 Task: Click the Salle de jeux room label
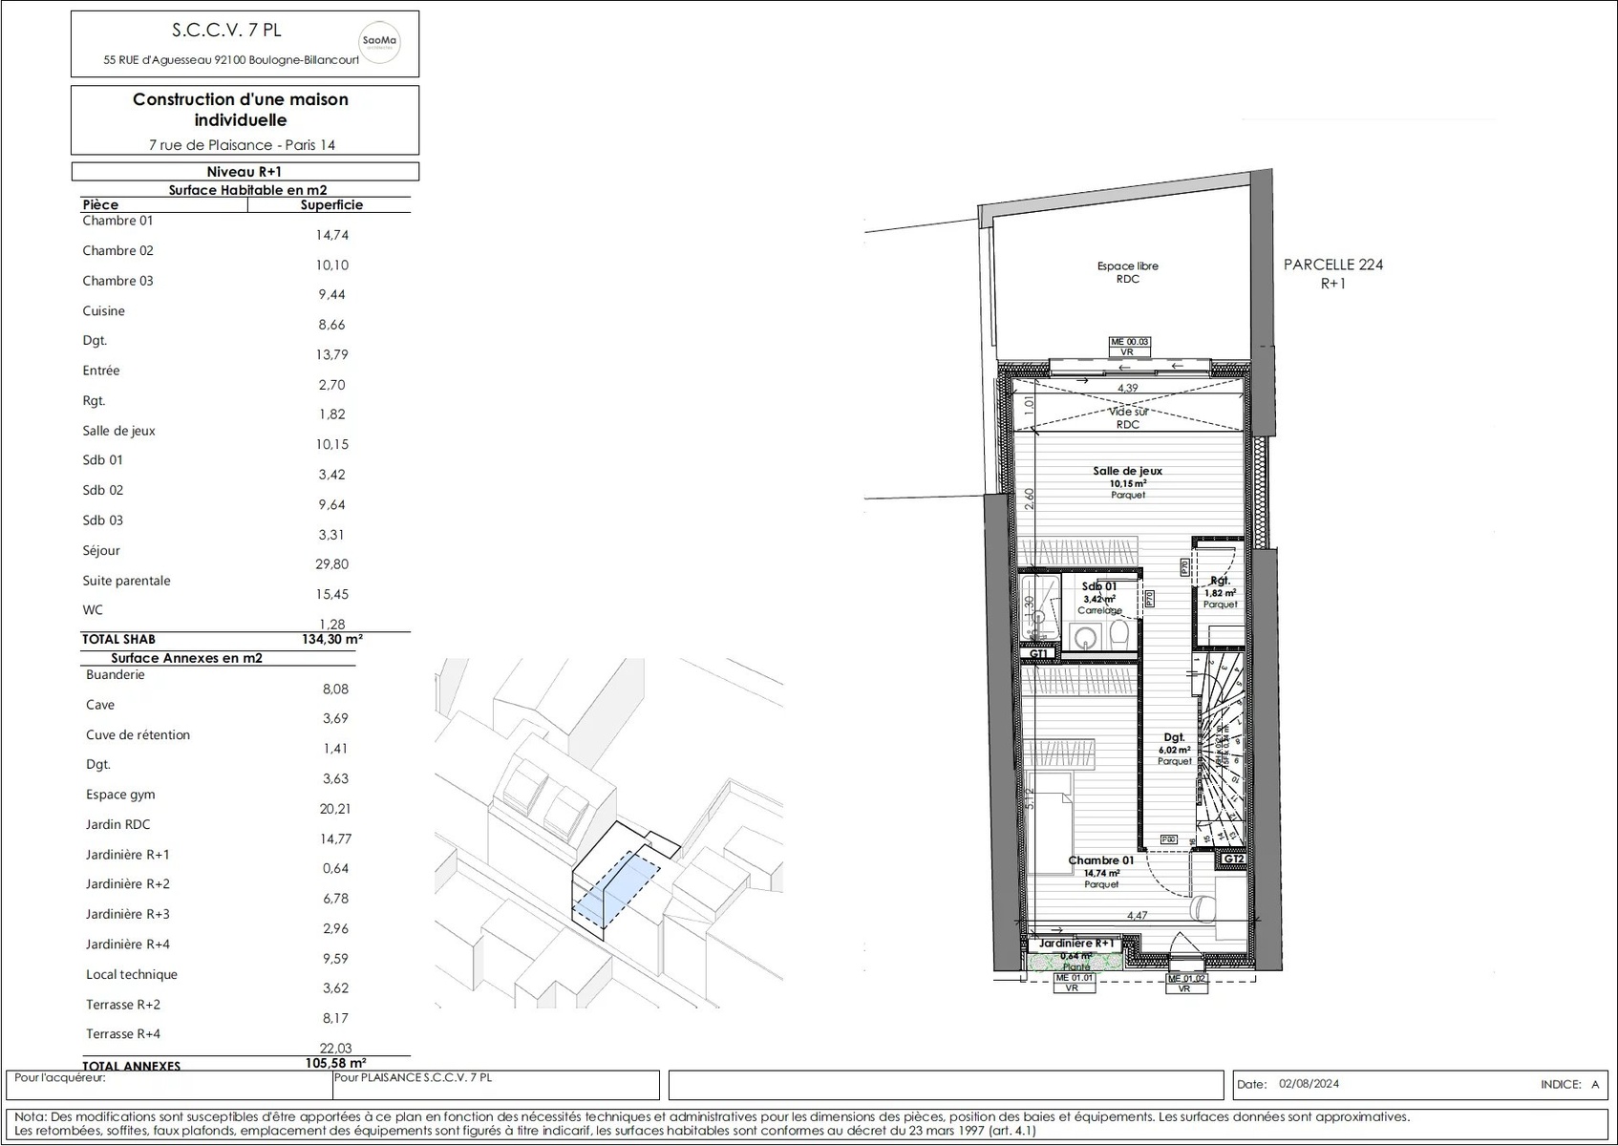point(1127,471)
